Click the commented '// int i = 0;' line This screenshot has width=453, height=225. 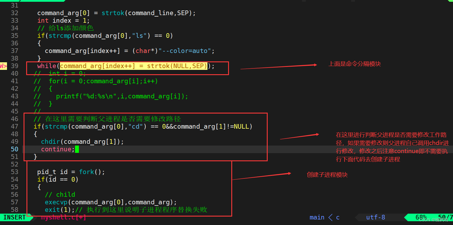click(60, 74)
